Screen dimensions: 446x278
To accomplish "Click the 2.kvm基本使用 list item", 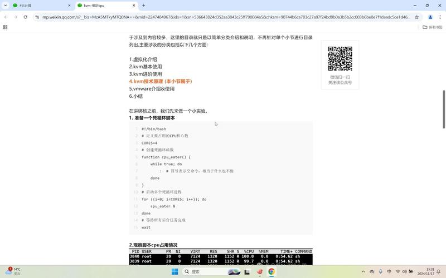I will click(x=146, y=67).
